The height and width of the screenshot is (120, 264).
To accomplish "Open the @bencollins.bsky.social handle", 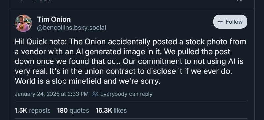I will (x=71, y=28).
